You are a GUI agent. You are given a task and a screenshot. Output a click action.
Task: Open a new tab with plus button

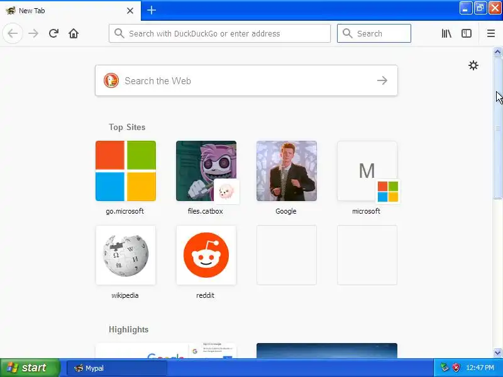pyautogui.click(x=152, y=10)
